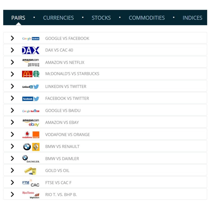Click the FTSE VS CAC F label
The image size is (209, 202).
[59, 183]
